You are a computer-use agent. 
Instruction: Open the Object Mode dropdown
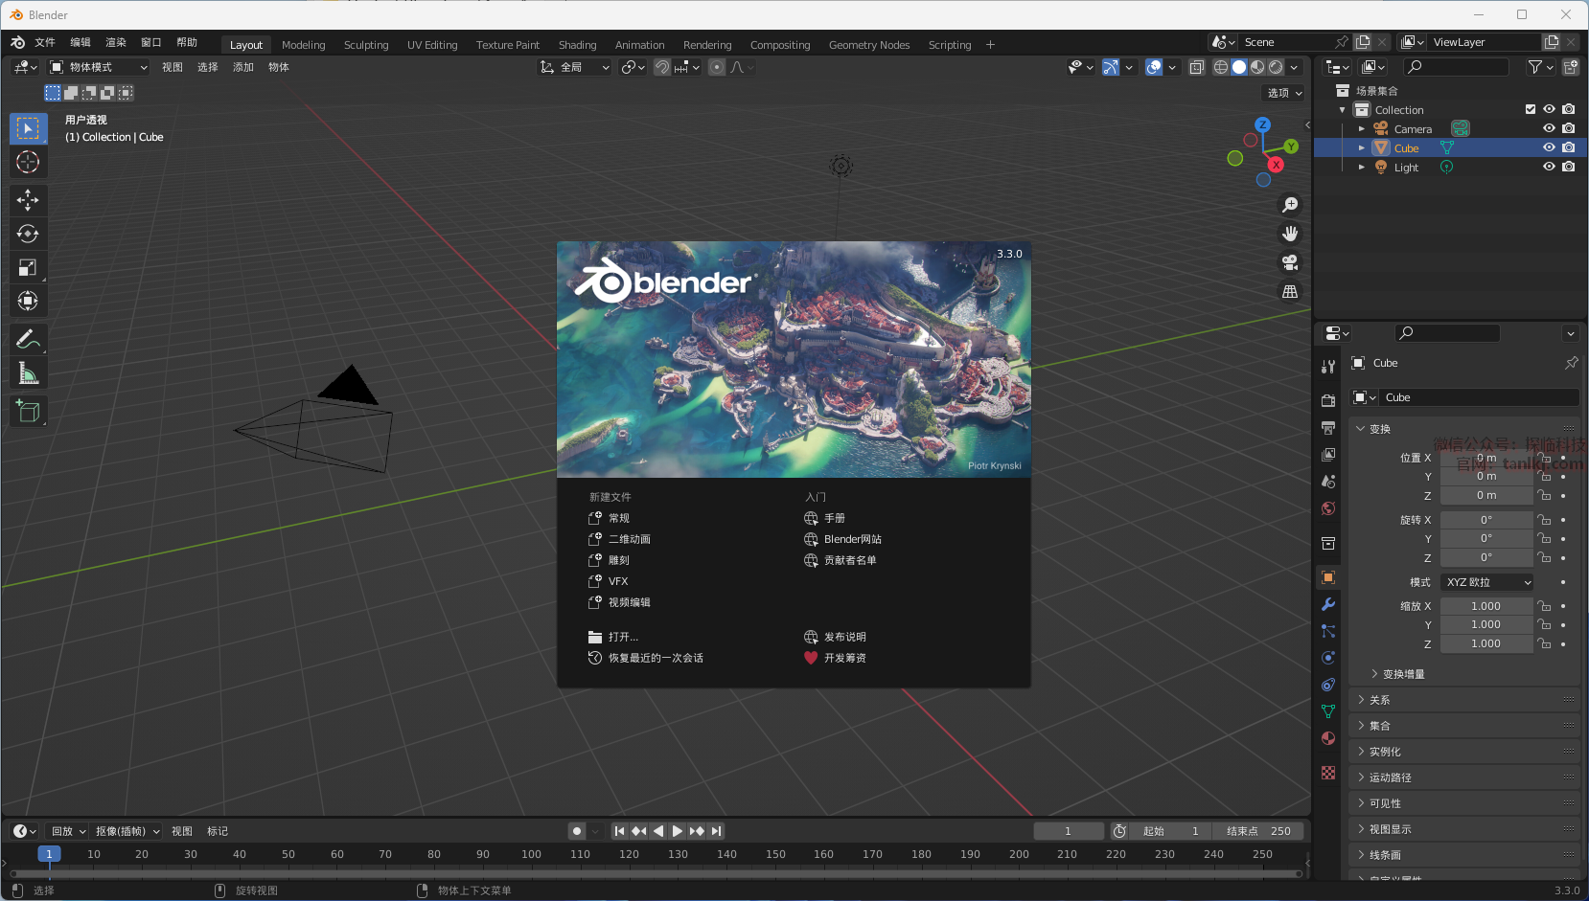pos(99,67)
